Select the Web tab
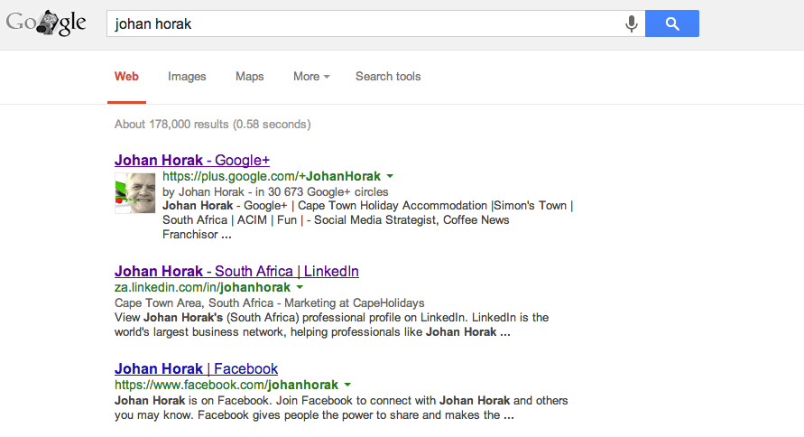Viewport: 804px width, 437px height. (126, 77)
